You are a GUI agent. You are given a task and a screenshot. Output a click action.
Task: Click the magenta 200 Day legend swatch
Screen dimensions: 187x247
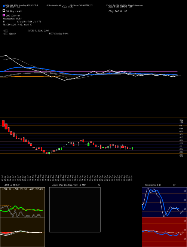(4, 15)
